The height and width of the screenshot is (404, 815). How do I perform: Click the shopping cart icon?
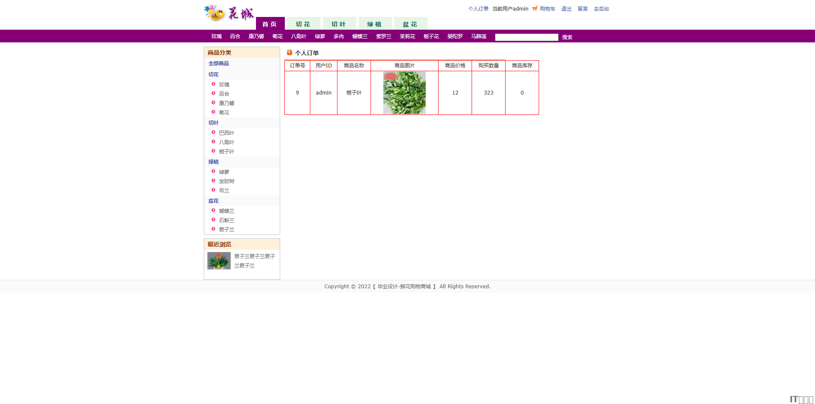(535, 8)
